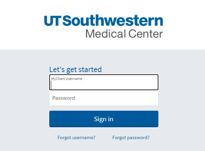Click into the Password field

pos(104,98)
